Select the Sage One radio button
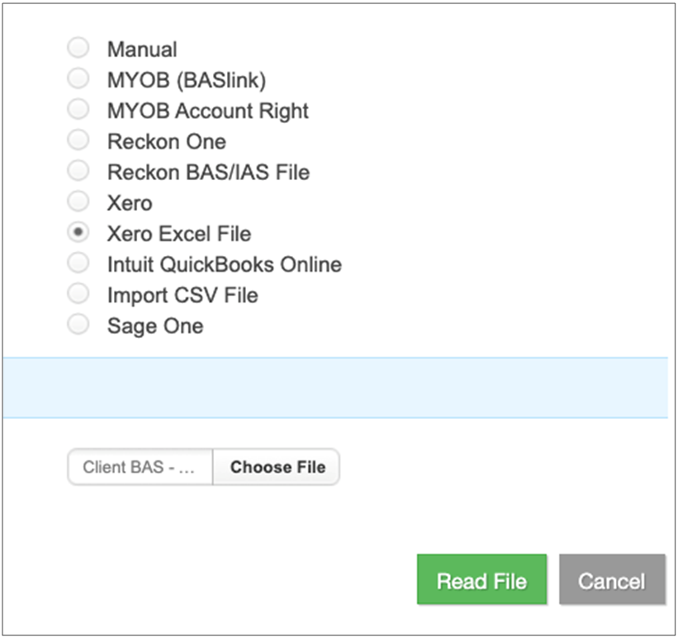 point(78,325)
